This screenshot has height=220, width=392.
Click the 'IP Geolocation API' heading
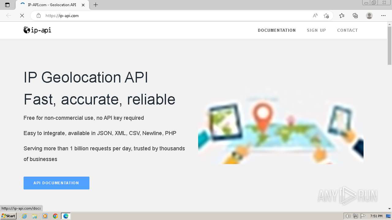click(86, 77)
